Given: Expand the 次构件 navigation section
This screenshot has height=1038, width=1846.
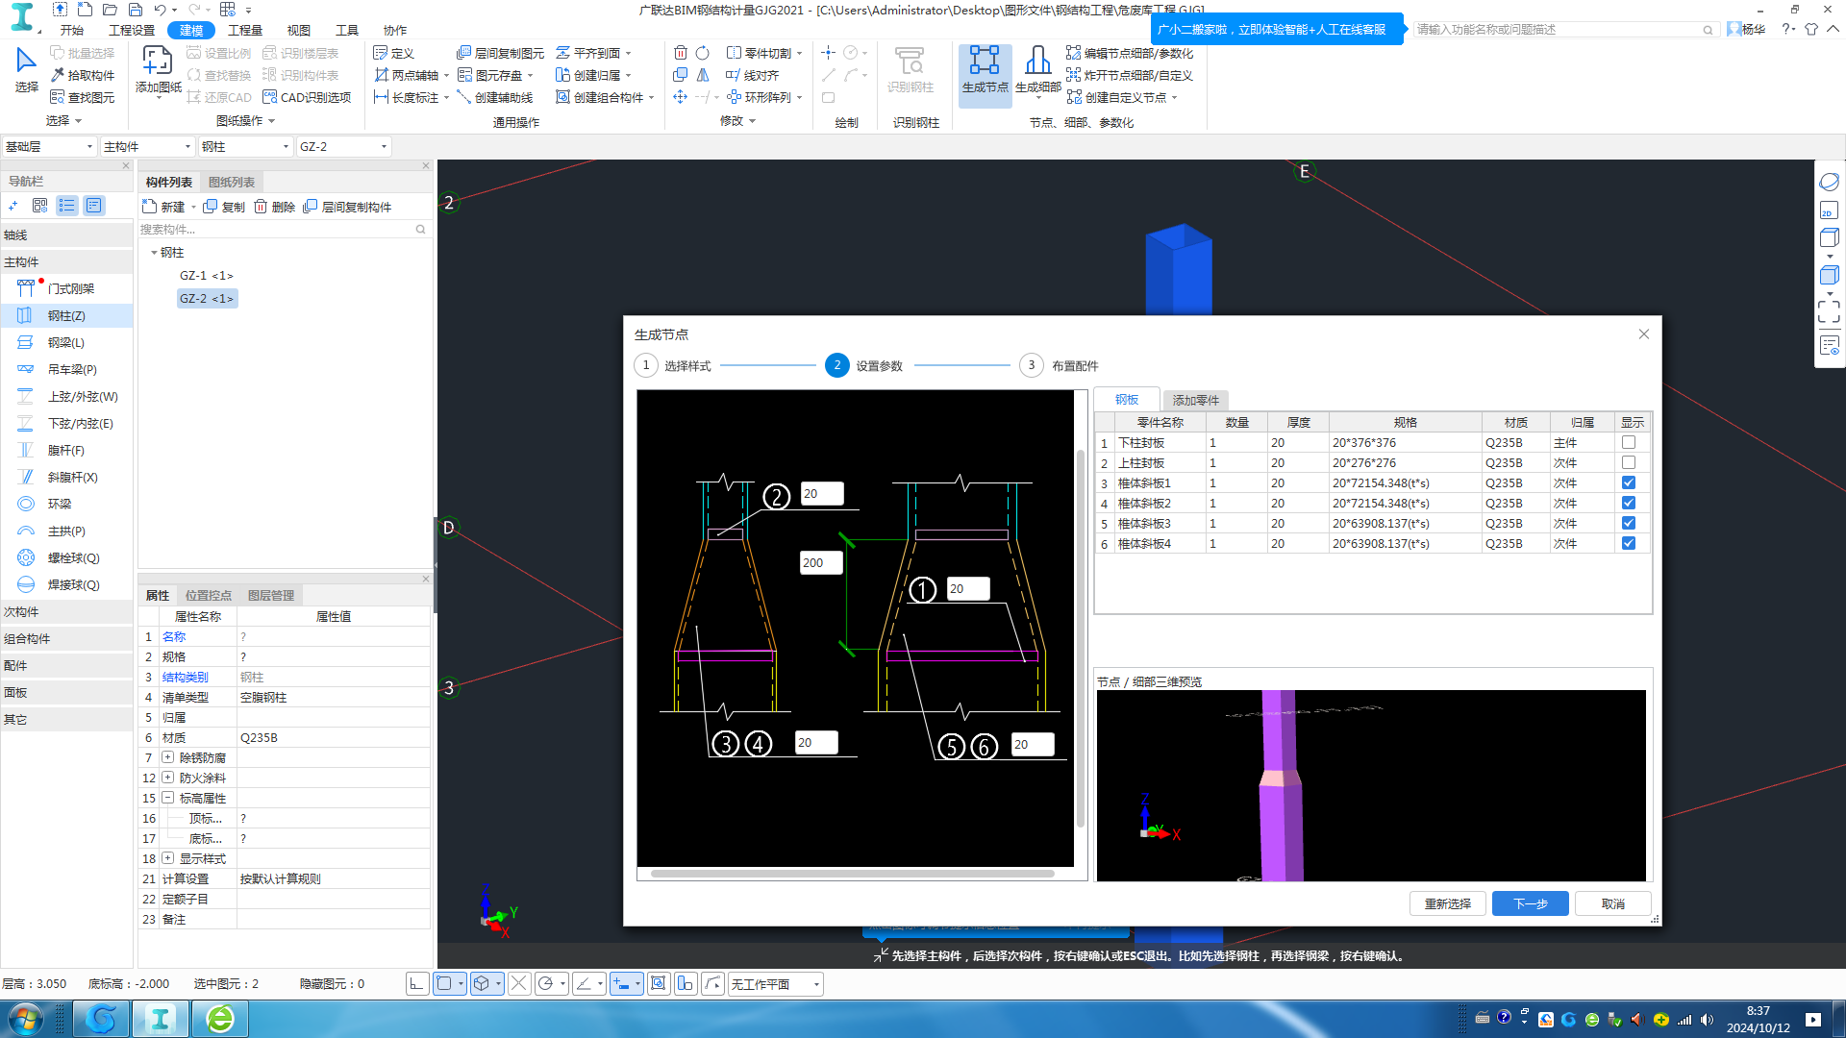Looking at the screenshot, I should point(67,611).
